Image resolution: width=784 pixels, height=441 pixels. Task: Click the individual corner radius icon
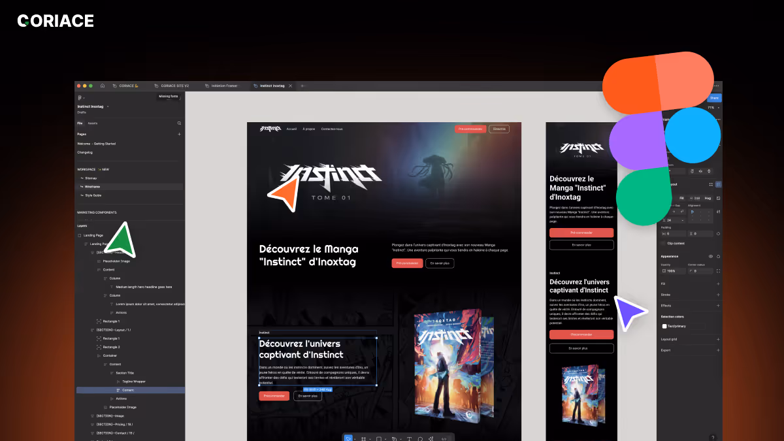coord(718,270)
